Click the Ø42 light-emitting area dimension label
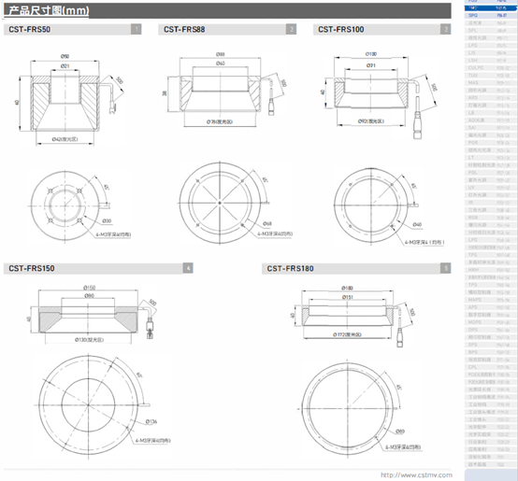518x481 pixels. coord(65,139)
